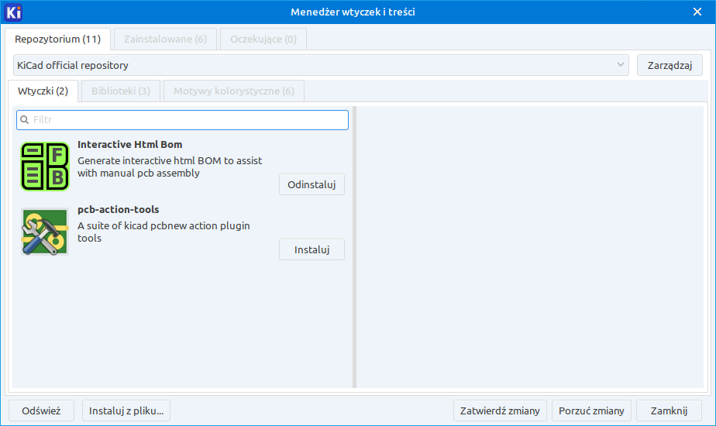Select the pcb-action-tools title text
Image resolution: width=716 pixels, height=426 pixels.
[119, 210]
